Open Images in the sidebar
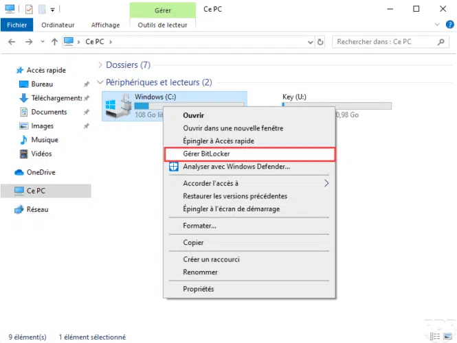The width and height of the screenshot is (457, 343). (x=42, y=126)
